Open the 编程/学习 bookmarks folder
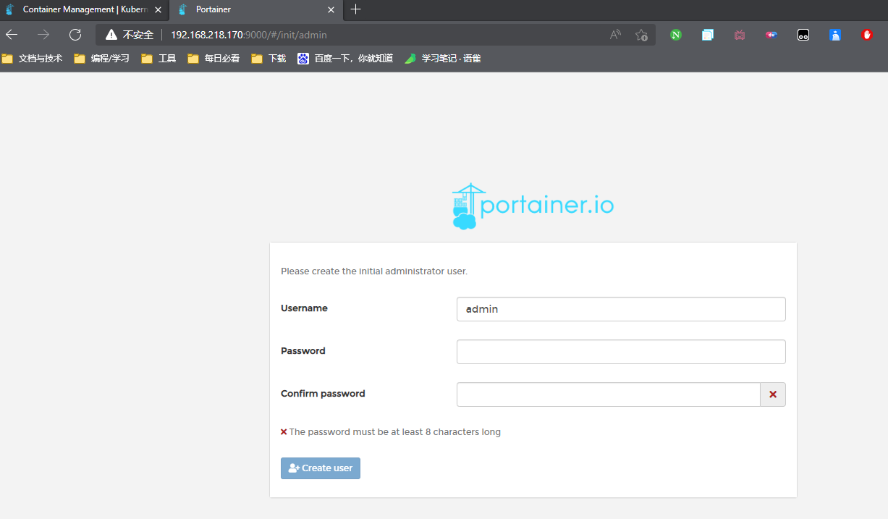 (x=102, y=59)
